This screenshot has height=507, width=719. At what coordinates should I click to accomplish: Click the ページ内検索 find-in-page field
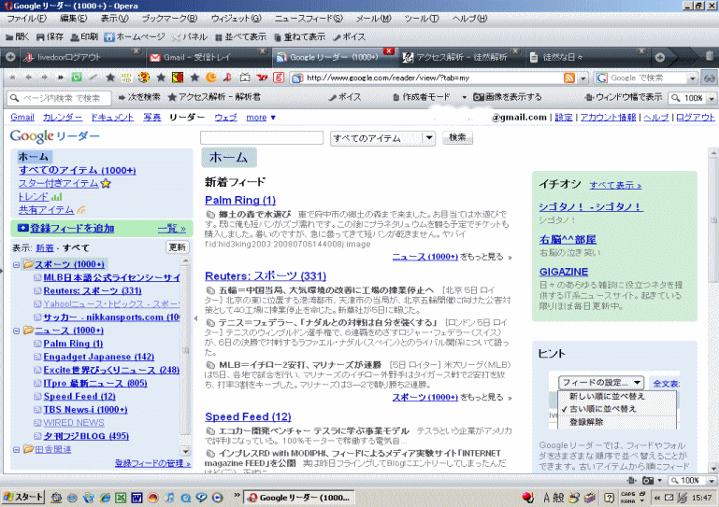[x=59, y=97]
